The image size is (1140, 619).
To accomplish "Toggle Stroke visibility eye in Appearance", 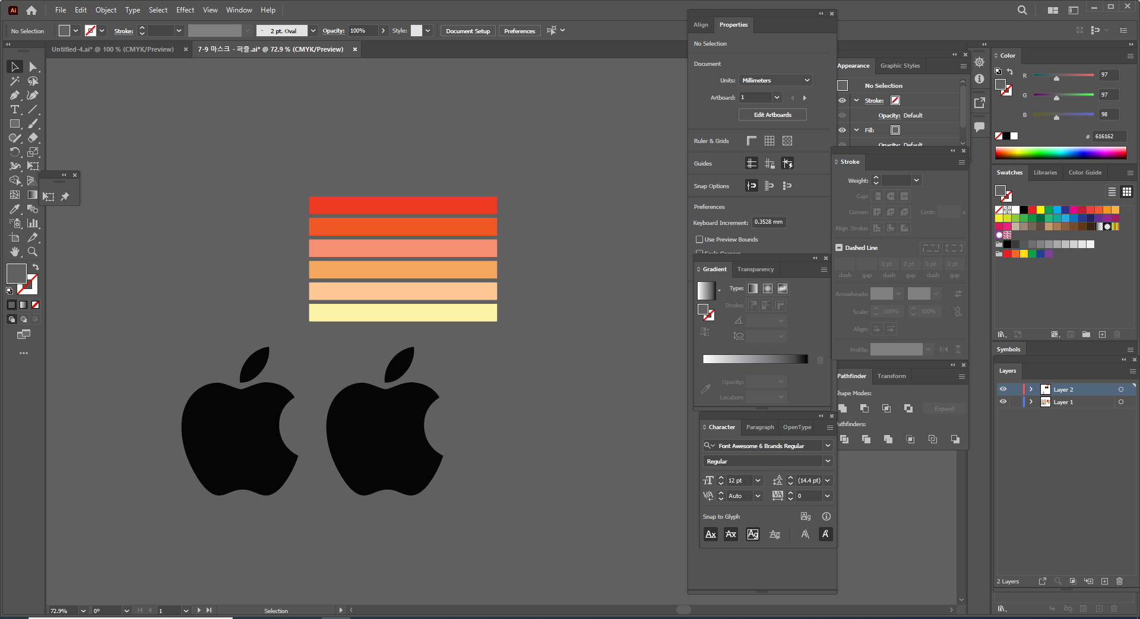I will (x=842, y=100).
